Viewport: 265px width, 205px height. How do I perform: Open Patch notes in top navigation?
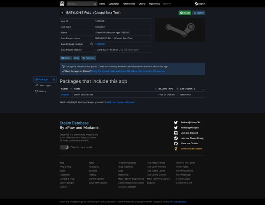tap(129, 4)
